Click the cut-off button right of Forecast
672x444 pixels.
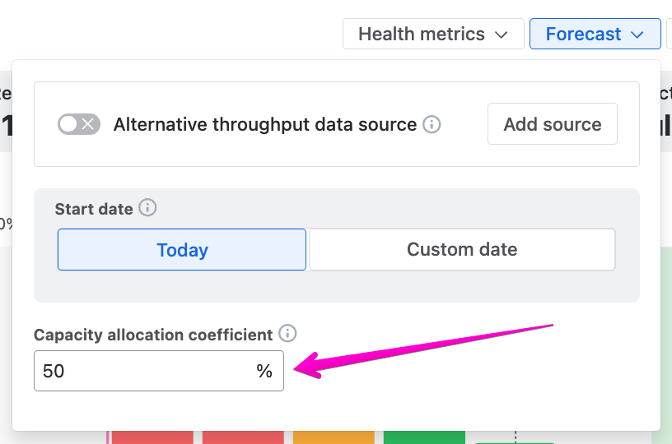(669, 35)
